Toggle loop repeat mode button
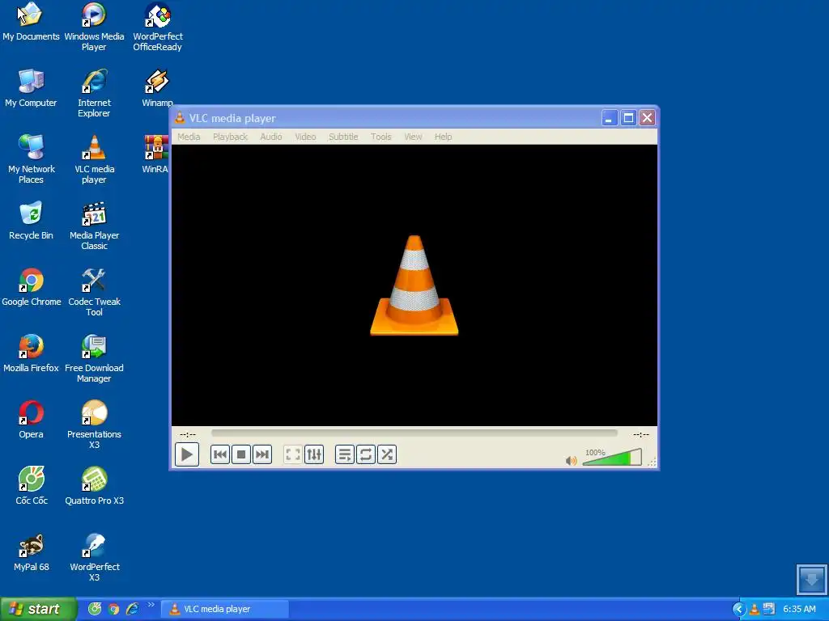This screenshot has height=621, width=829. (x=365, y=454)
